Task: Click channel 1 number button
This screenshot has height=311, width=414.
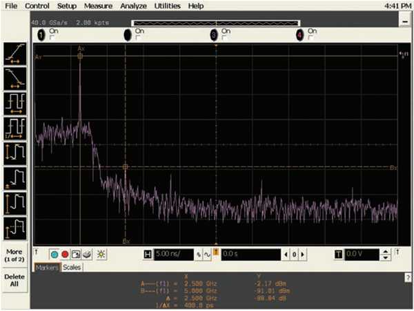Action: pyautogui.click(x=41, y=35)
